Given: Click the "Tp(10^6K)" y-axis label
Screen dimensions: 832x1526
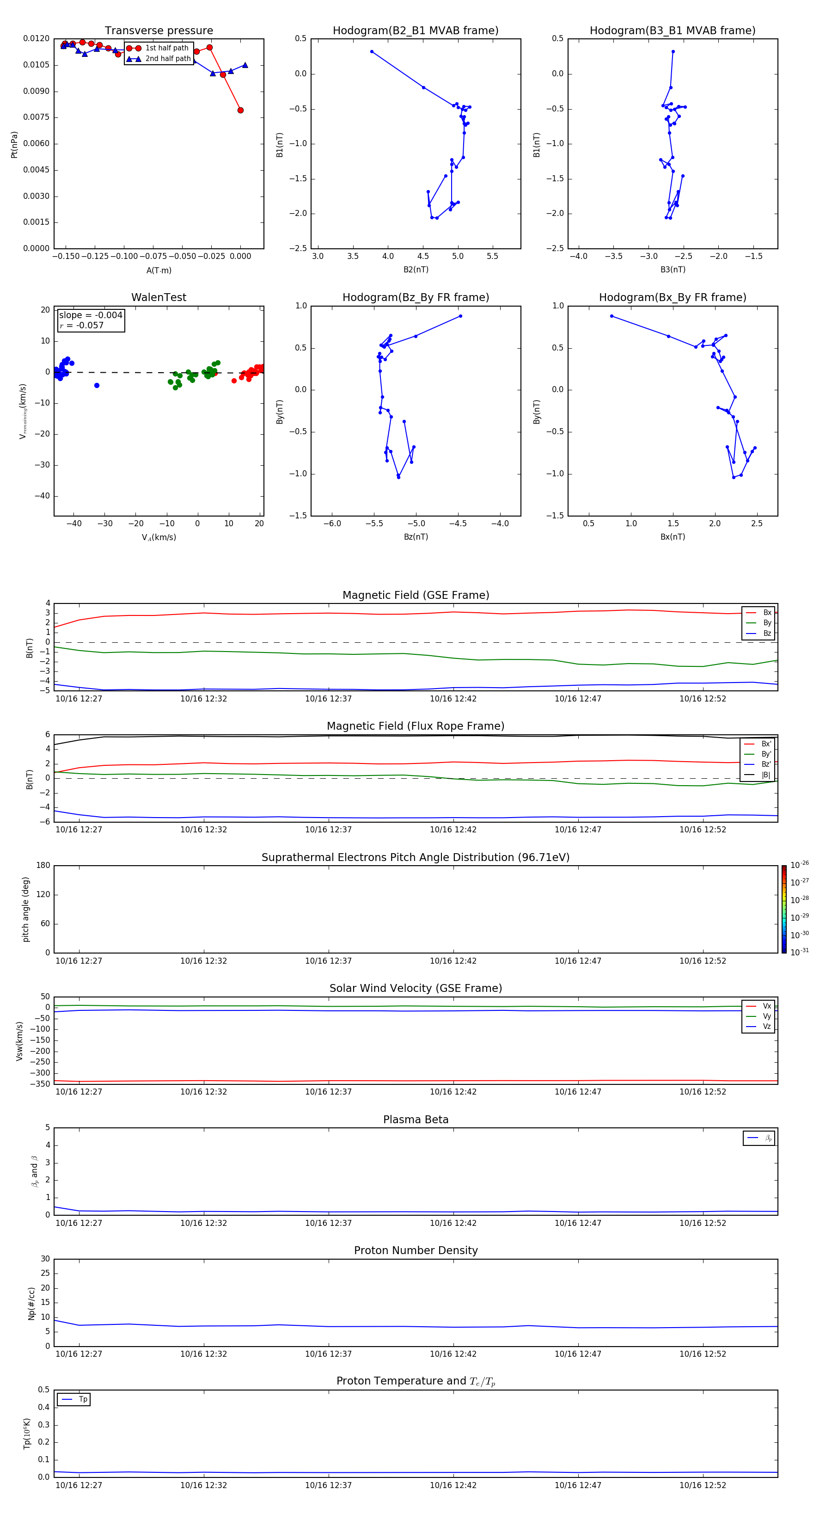Looking at the screenshot, I should (x=27, y=1434).
